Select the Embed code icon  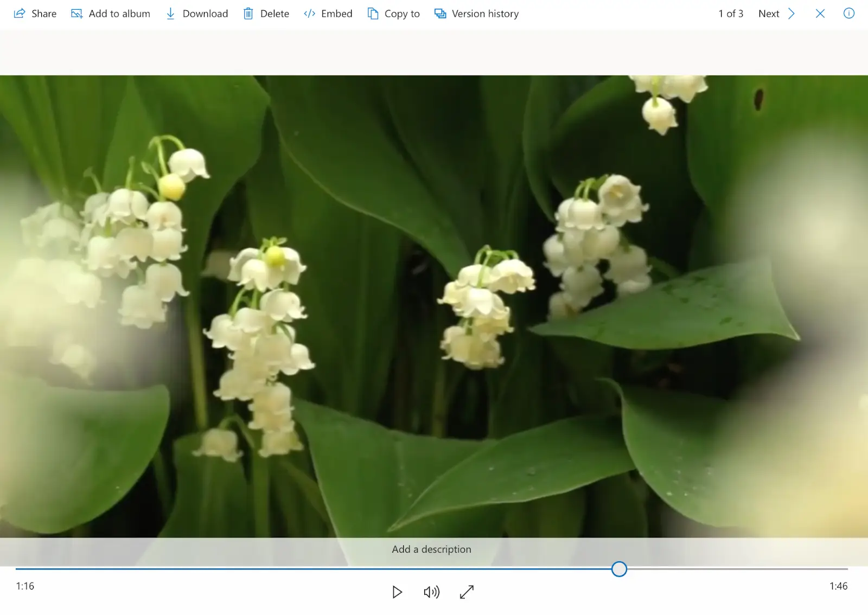click(x=309, y=13)
